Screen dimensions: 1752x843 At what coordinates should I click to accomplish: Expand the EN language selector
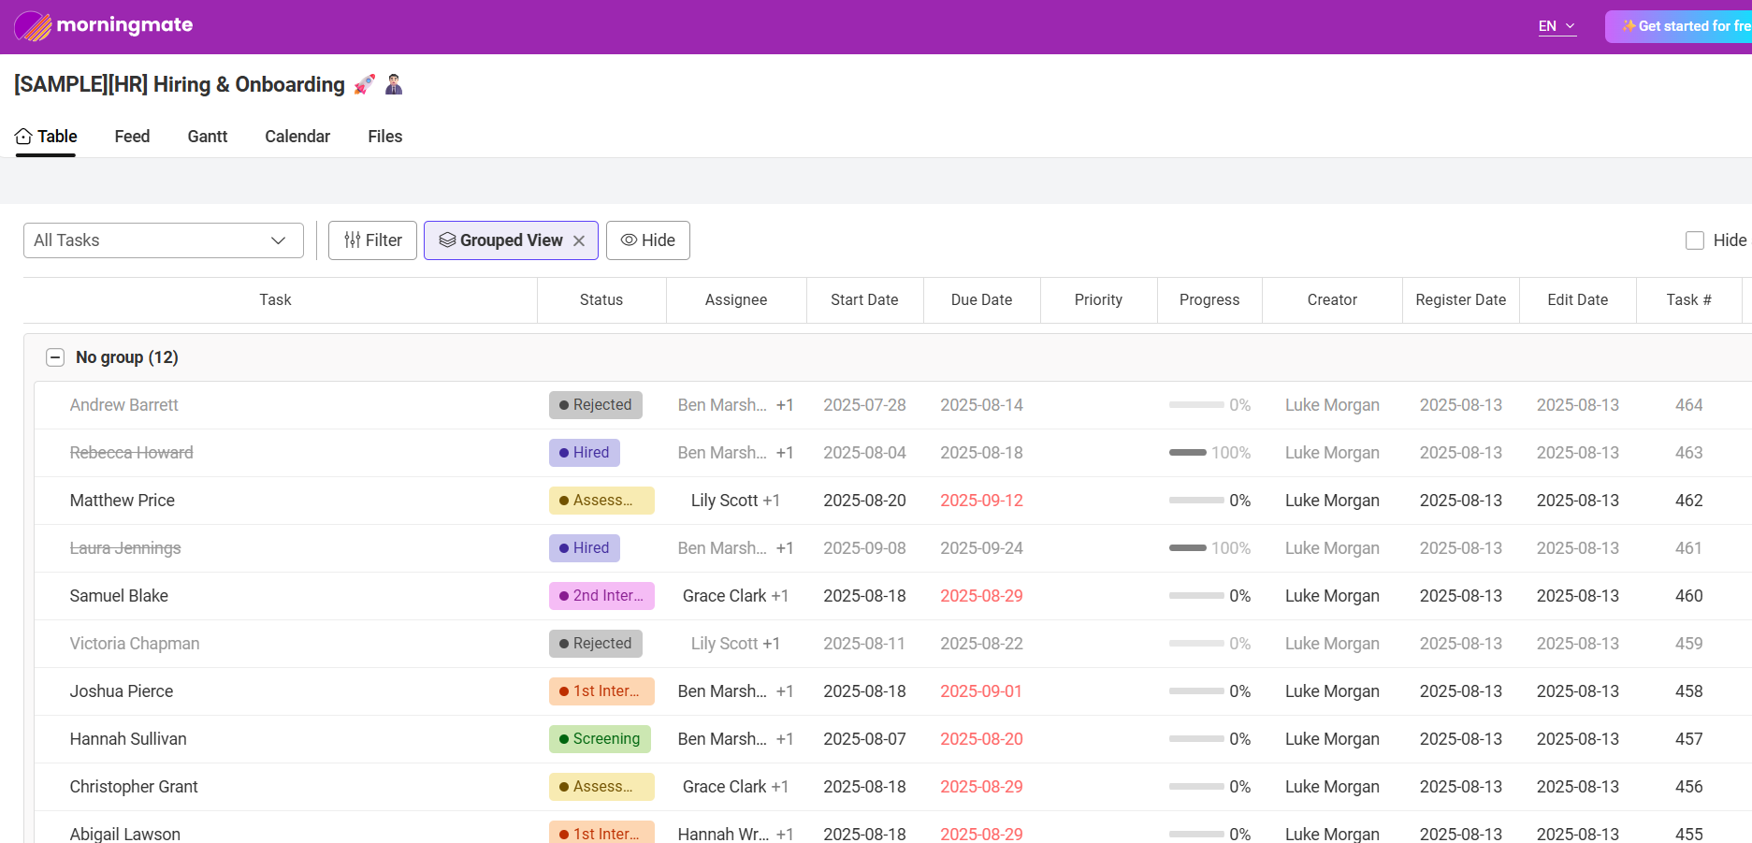(1556, 26)
